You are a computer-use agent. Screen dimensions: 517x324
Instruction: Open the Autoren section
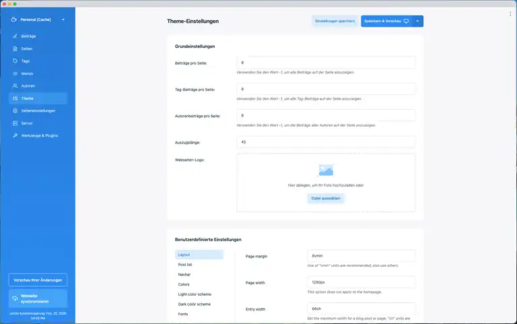pos(38,86)
